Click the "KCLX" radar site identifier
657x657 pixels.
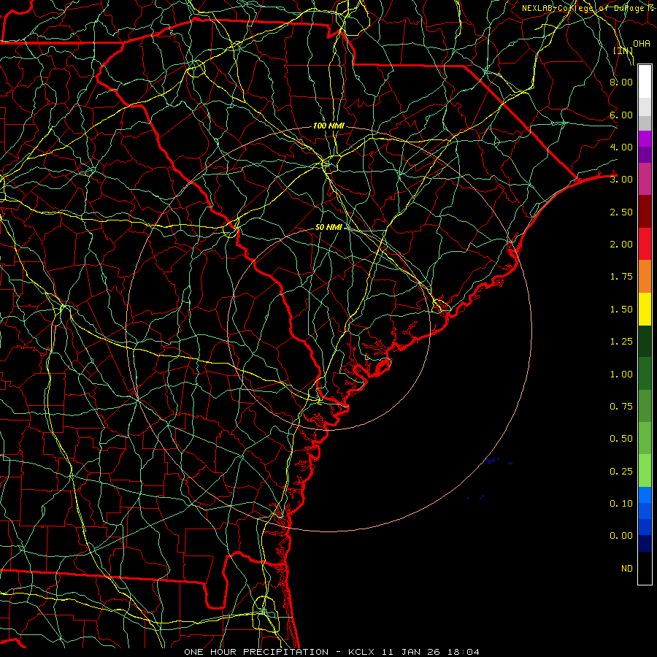point(361,652)
